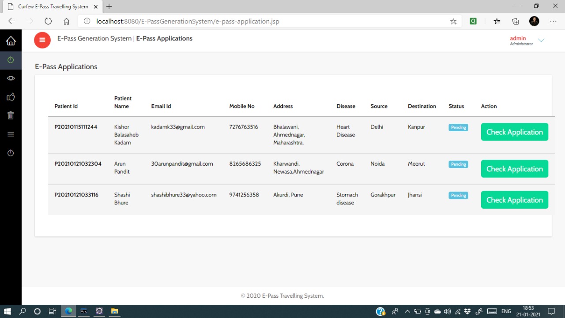565x318 pixels.
Task: Click the address bar URL field
Action: (270, 21)
